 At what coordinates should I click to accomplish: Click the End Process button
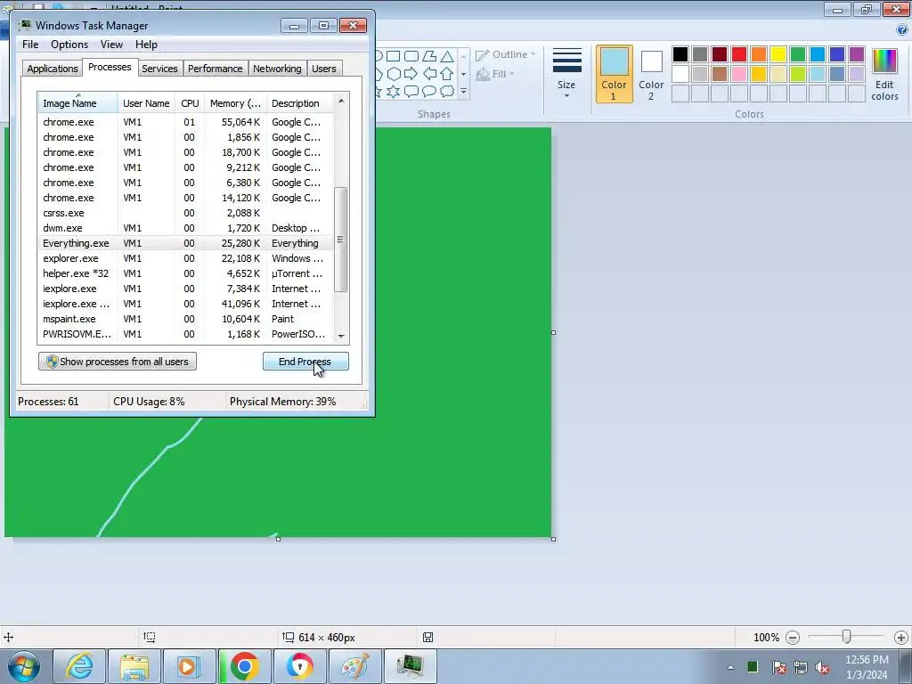coord(305,362)
